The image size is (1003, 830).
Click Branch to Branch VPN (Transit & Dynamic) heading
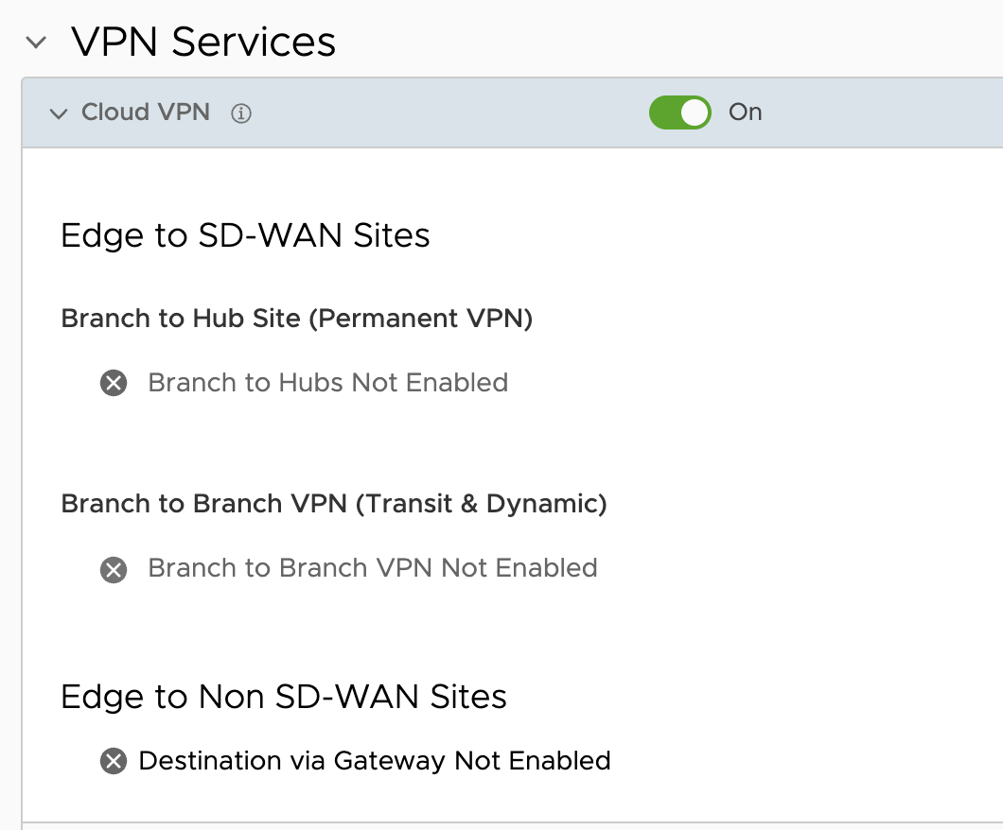pyautogui.click(x=334, y=504)
